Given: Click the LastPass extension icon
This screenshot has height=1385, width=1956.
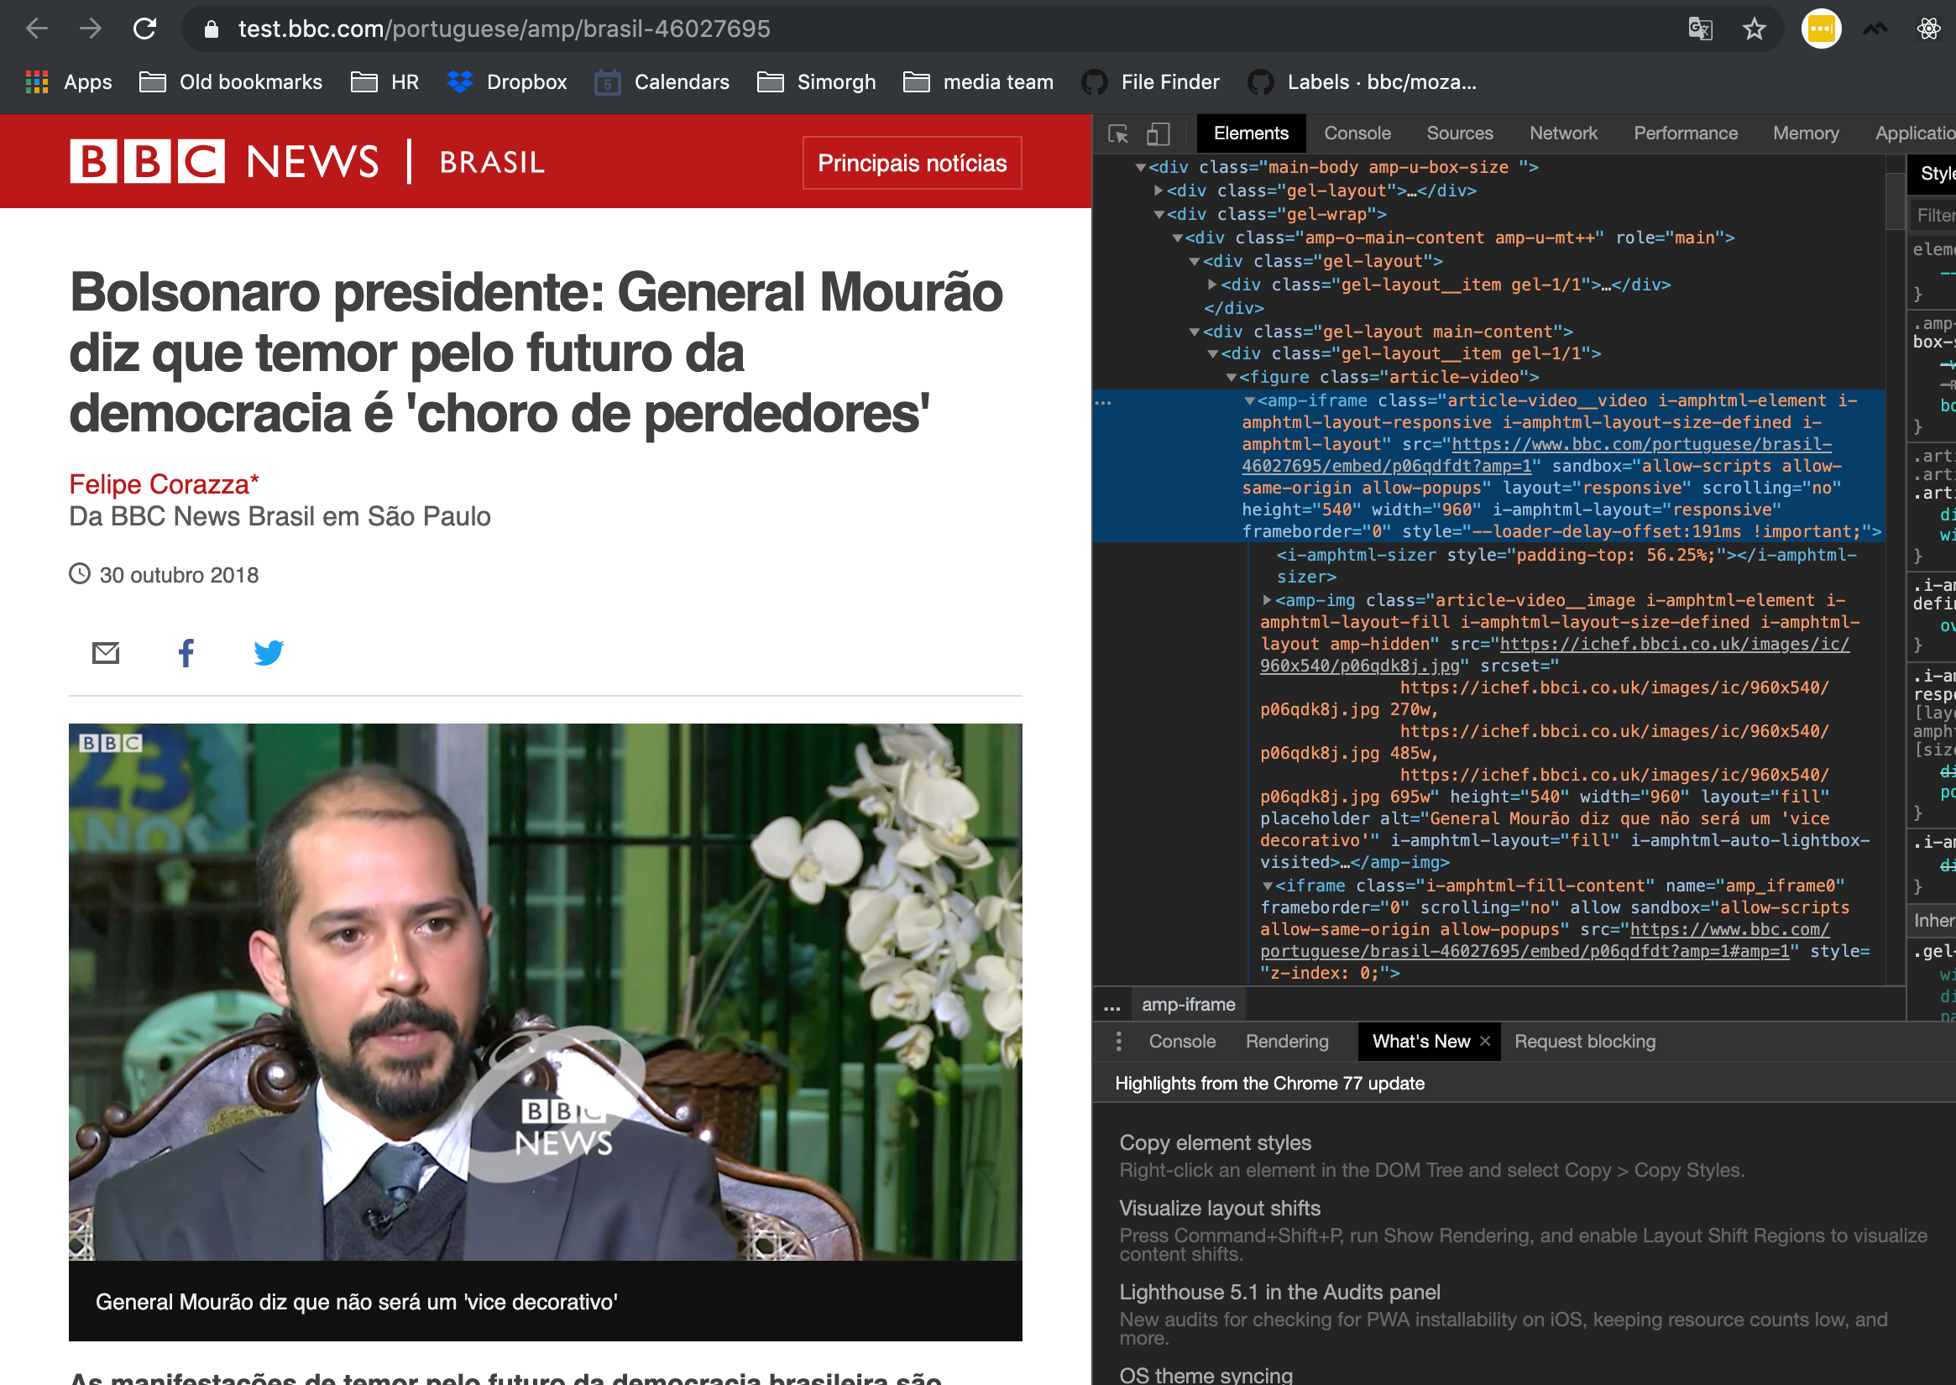Looking at the screenshot, I should pos(1821,29).
